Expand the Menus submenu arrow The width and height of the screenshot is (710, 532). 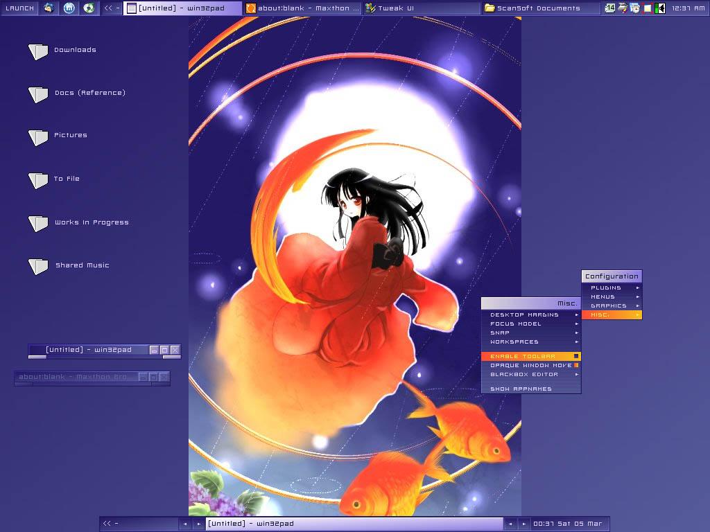point(638,297)
